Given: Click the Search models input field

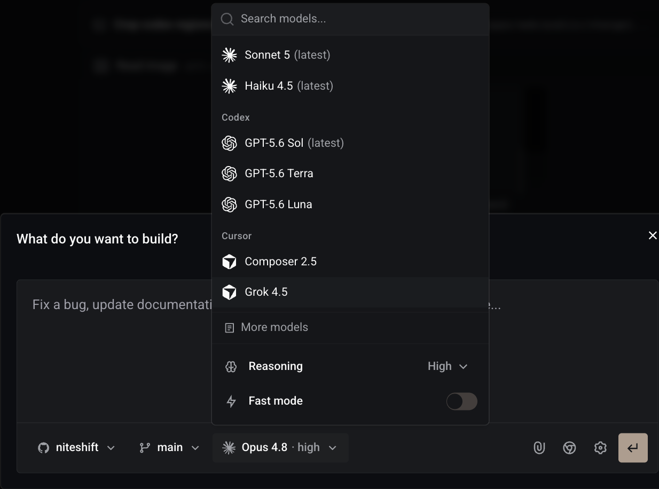Looking at the screenshot, I should (x=350, y=19).
